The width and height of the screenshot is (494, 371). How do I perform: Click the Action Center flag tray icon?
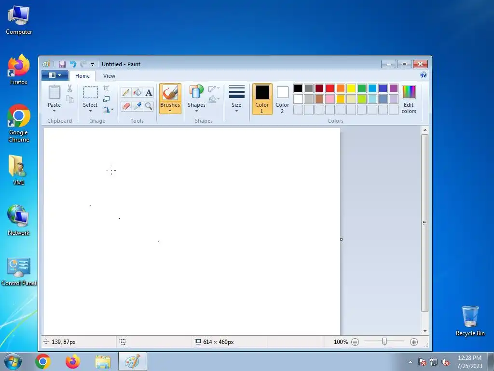click(422, 362)
